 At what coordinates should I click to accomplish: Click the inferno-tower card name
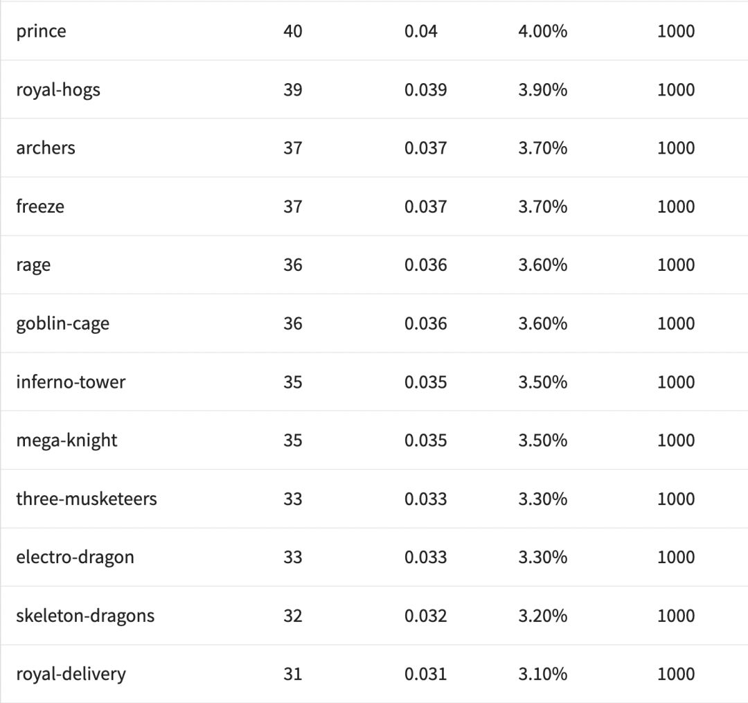(x=71, y=382)
